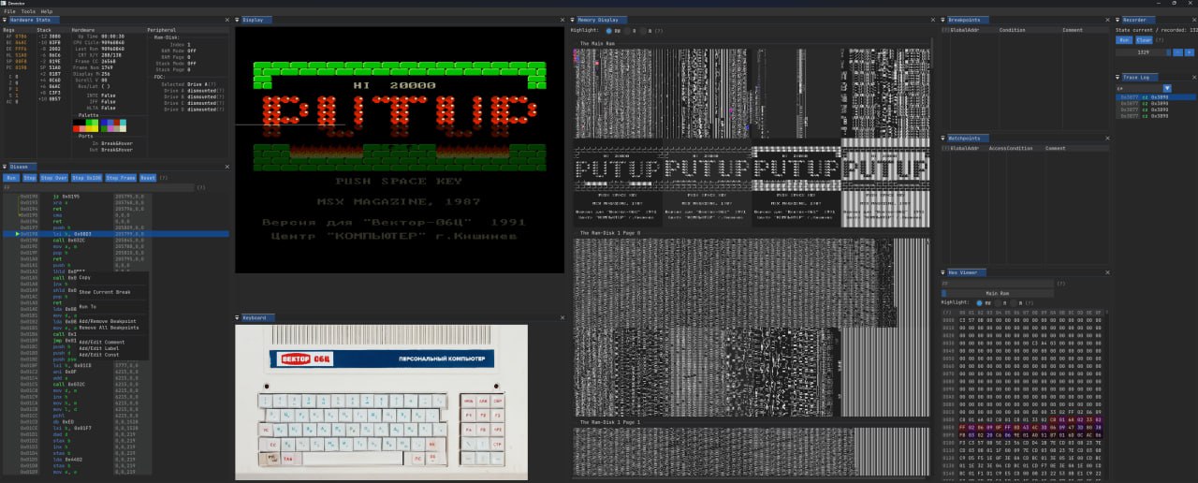The width and height of the screenshot is (1198, 483).
Task: Click the Step Over button
Action: point(55,177)
